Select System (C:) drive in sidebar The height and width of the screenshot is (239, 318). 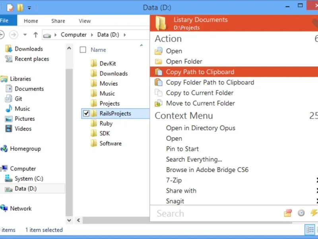29,178
